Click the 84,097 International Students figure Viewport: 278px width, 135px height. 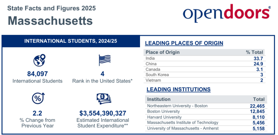point(38,74)
